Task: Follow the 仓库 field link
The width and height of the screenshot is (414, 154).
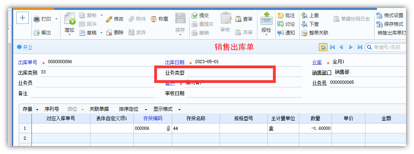Action: (317, 63)
